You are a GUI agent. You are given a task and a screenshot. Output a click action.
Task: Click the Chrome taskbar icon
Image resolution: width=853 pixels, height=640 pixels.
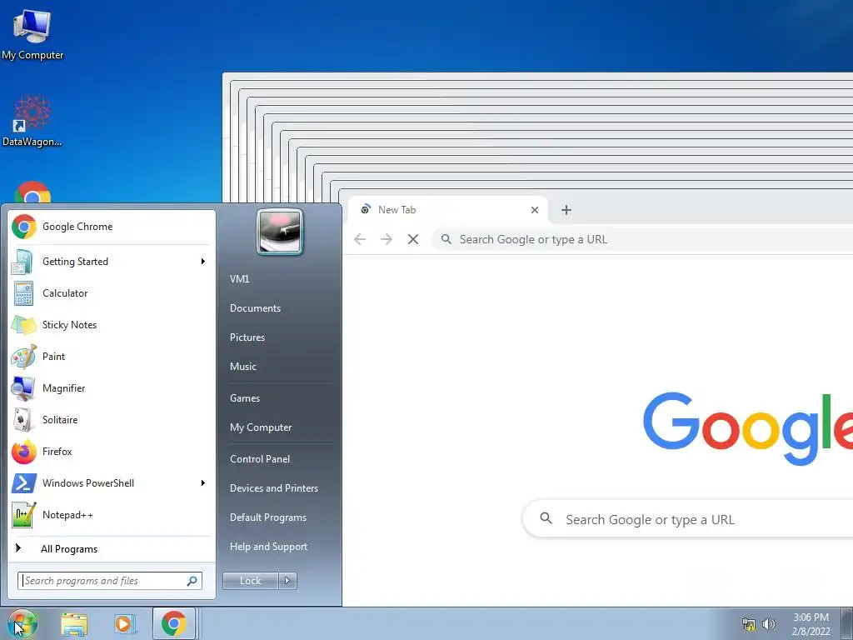[173, 623]
